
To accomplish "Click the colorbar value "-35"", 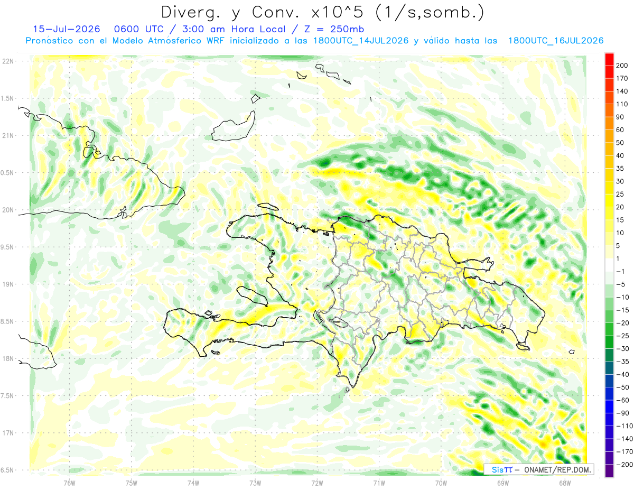I will [623, 362].
